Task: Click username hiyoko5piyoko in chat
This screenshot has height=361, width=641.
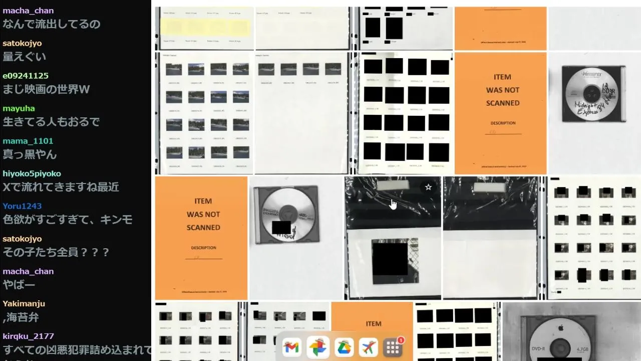Action: click(32, 173)
